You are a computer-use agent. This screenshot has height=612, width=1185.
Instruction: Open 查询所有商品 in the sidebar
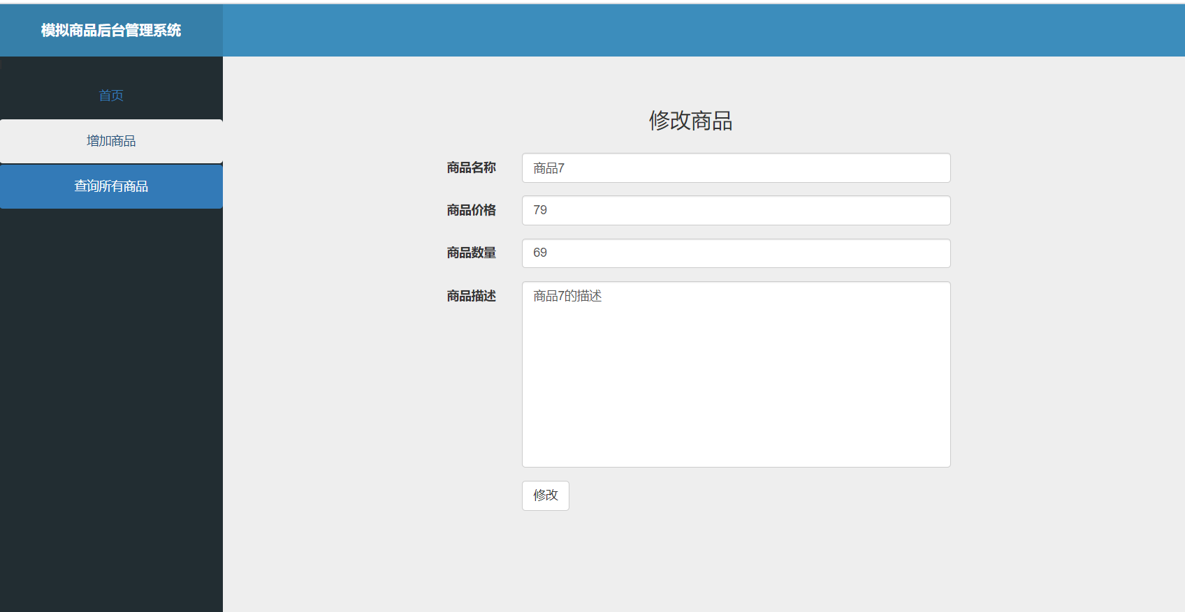click(111, 186)
